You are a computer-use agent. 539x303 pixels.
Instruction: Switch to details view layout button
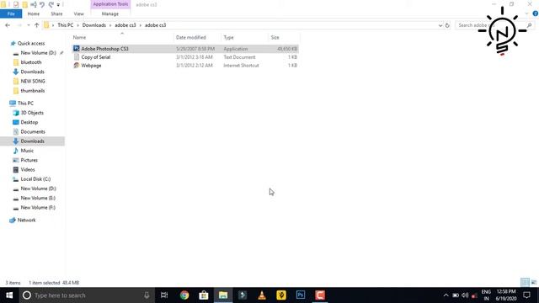pyautogui.click(x=525, y=283)
